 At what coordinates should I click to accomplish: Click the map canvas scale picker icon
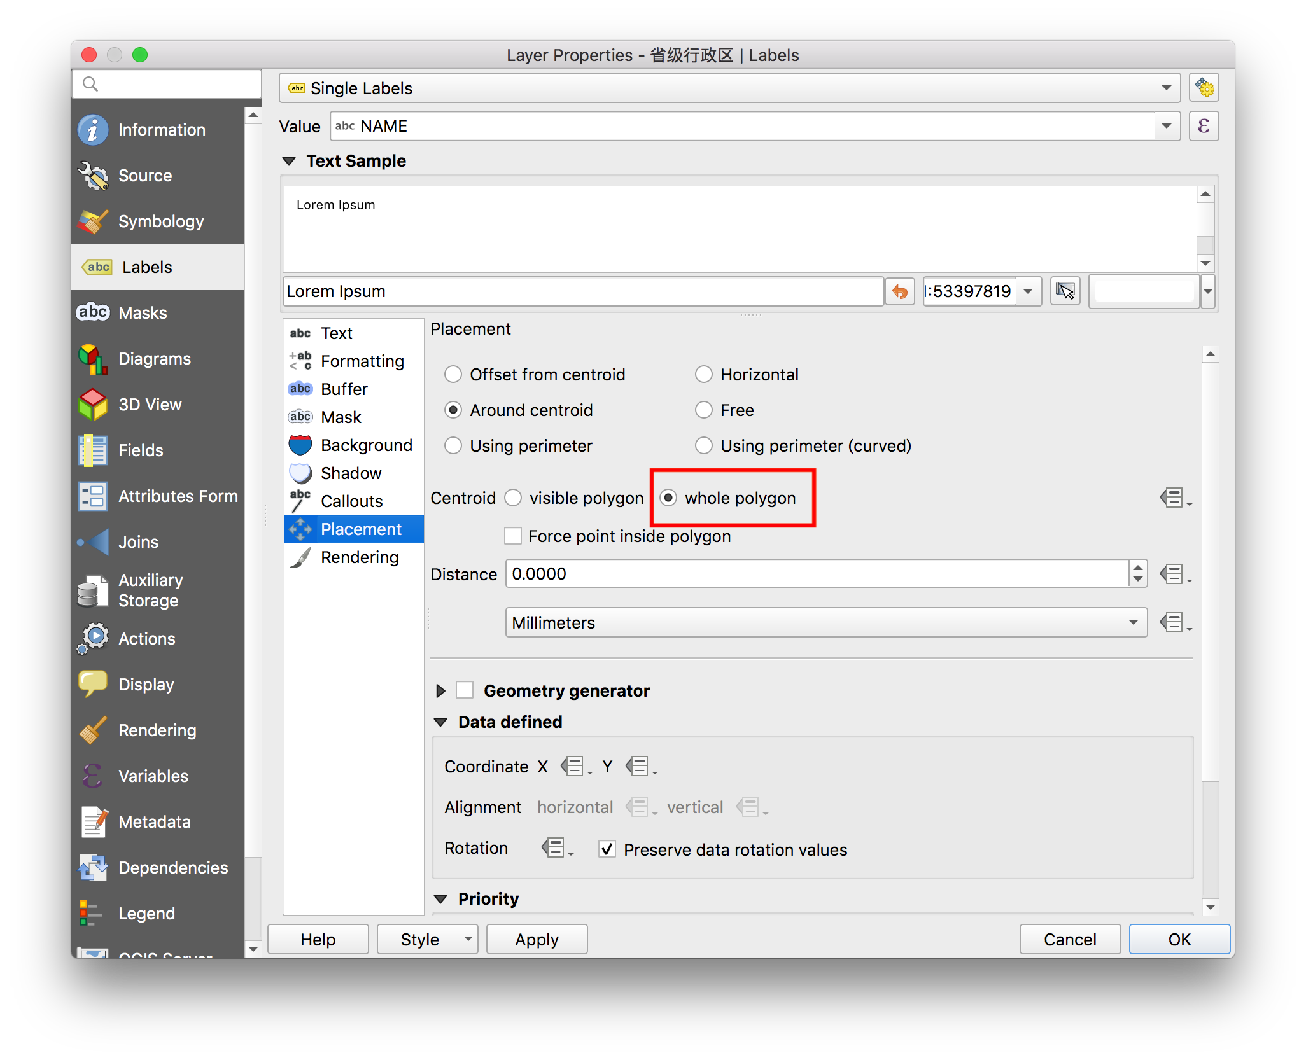(x=1065, y=291)
